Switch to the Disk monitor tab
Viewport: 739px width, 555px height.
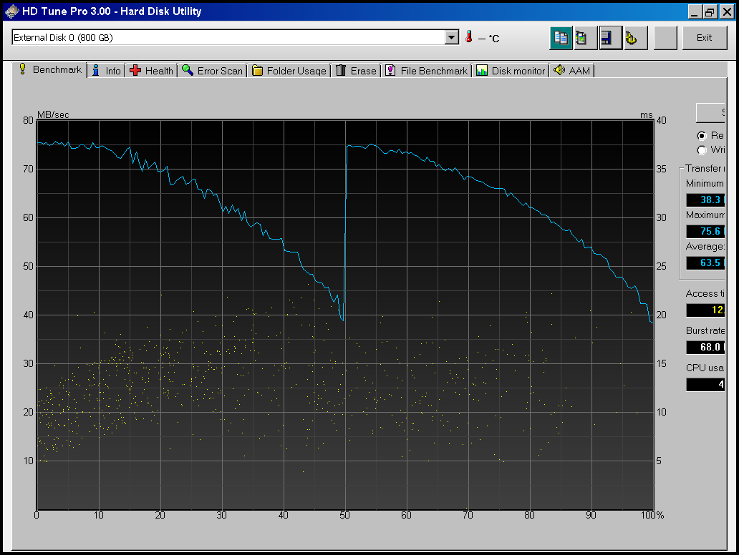(x=511, y=71)
